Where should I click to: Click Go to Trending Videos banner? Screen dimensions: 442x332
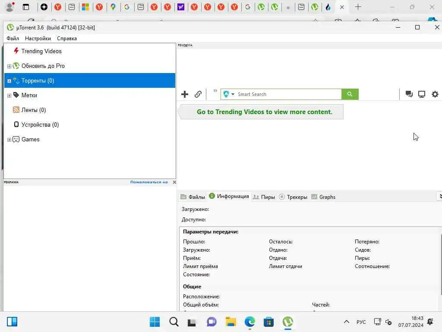click(x=262, y=112)
